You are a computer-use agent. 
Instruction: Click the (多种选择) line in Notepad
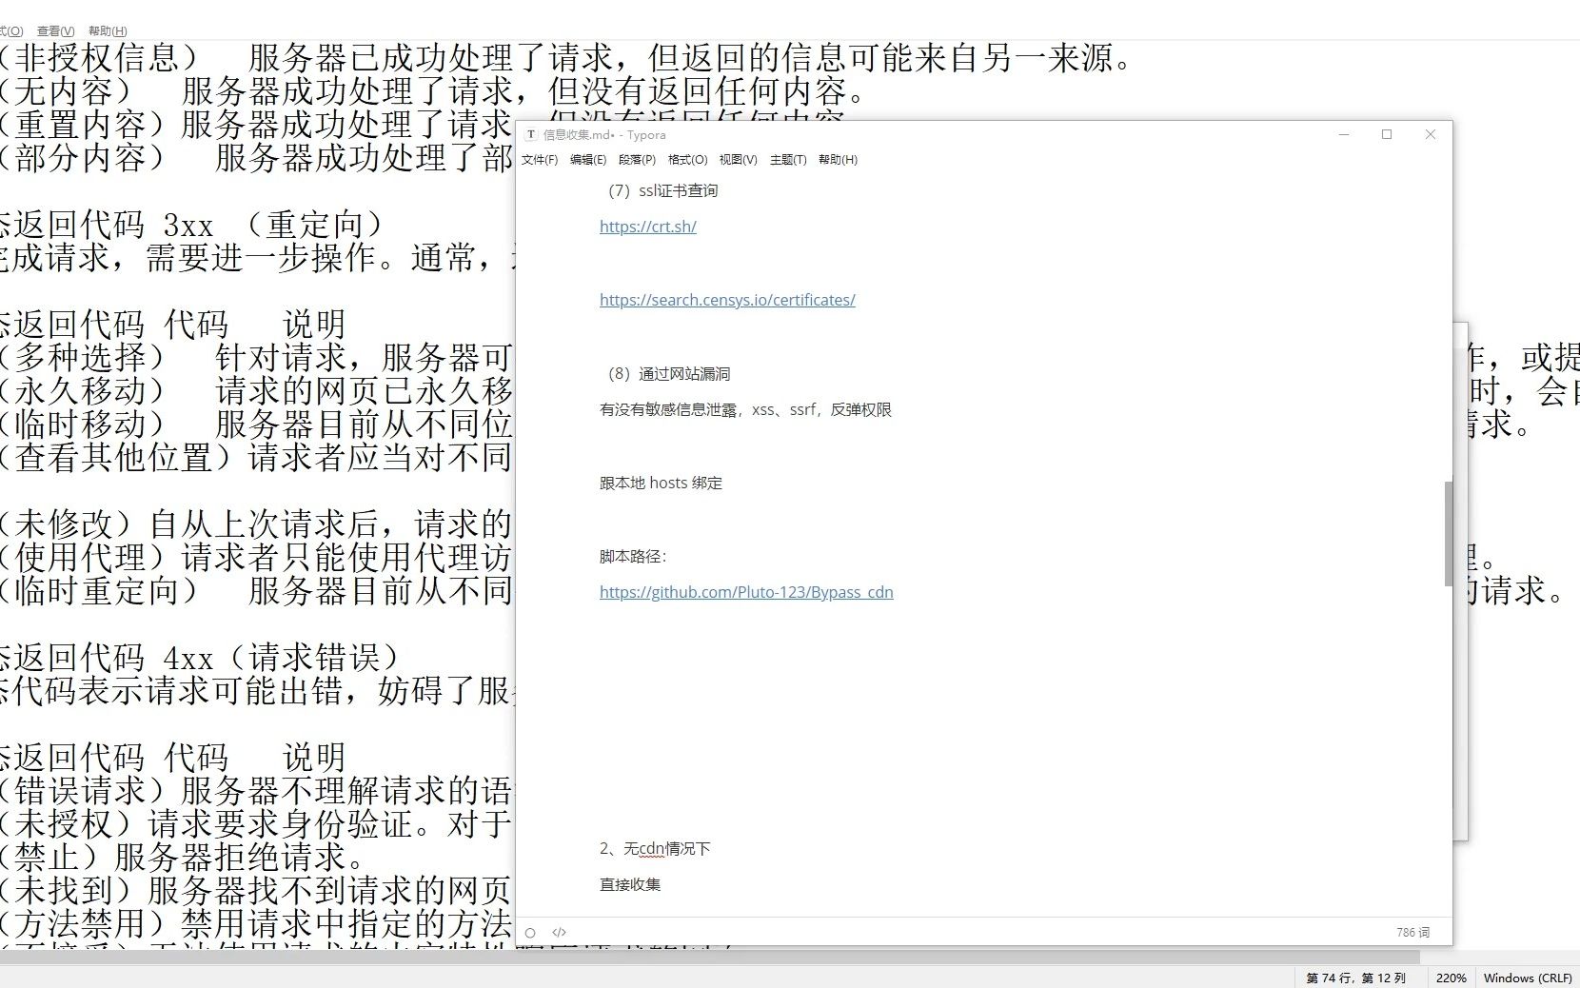click(x=257, y=358)
